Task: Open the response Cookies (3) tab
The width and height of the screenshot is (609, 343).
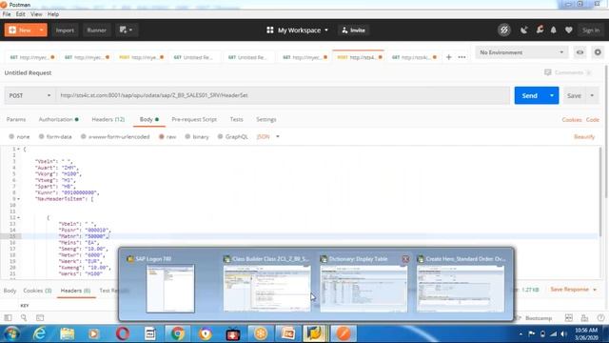Action: tap(37, 291)
